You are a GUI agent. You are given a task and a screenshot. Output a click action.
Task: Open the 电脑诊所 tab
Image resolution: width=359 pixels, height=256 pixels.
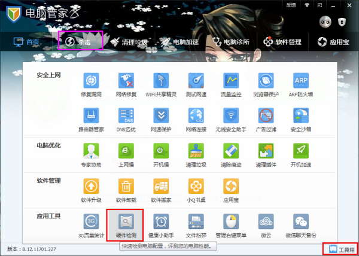click(x=230, y=42)
